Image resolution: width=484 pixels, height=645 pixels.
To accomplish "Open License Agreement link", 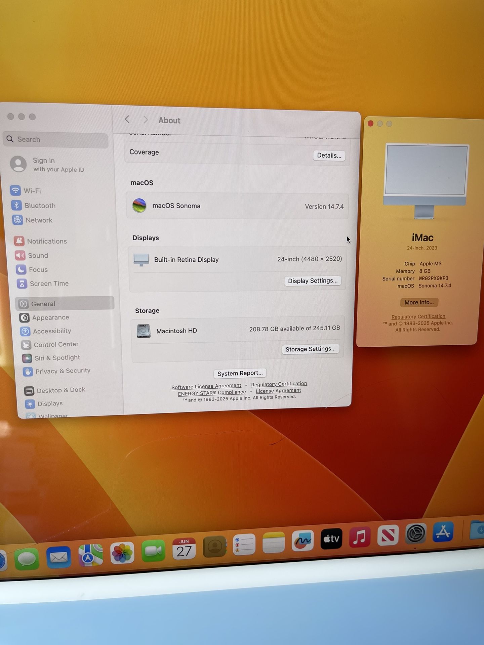I will click(x=278, y=391).
